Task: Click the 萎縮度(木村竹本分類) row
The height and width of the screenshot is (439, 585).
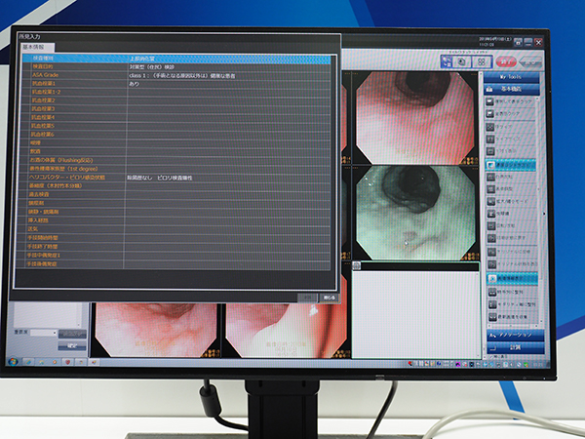Action: pyautogui.click(x=70, y=184)
